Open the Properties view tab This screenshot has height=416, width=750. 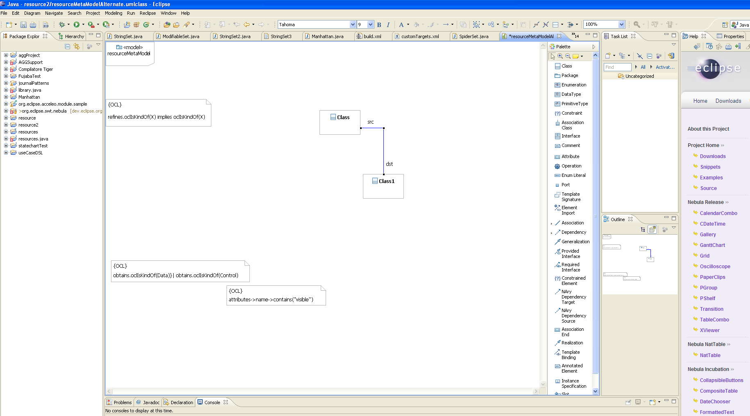(x=730, y=36)
